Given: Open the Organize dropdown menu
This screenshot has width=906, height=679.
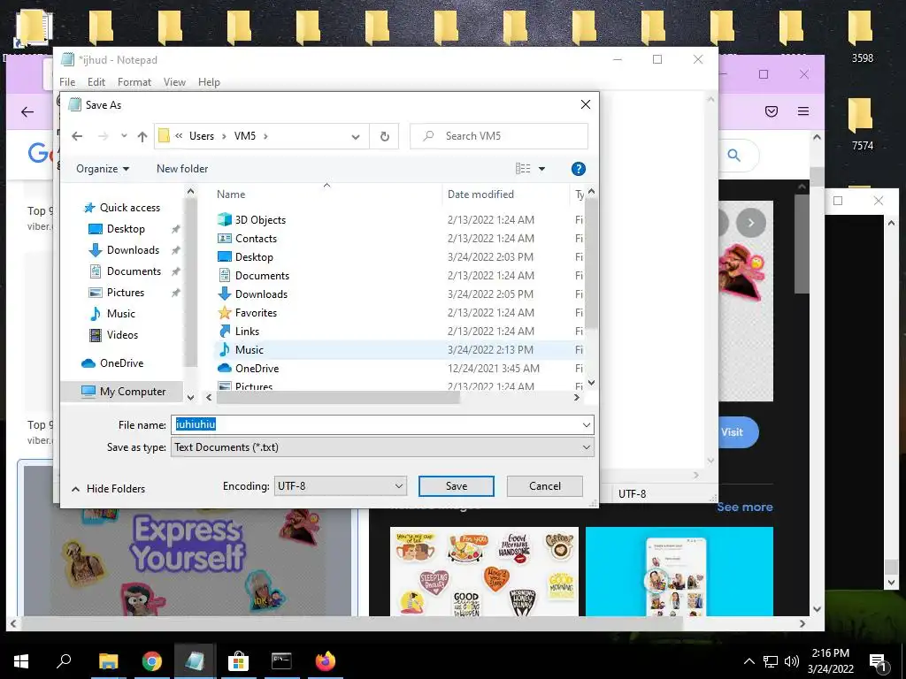Looking at the screenshot, I should coord(103,169).
